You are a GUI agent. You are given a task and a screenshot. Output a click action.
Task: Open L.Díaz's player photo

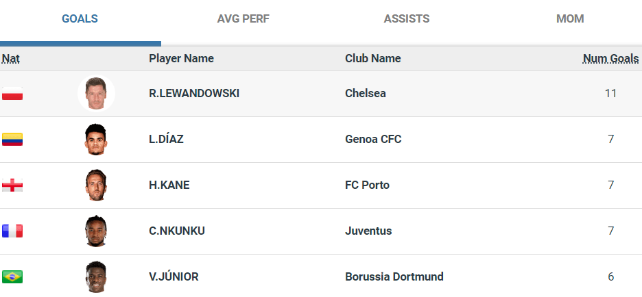pos(96,140)
